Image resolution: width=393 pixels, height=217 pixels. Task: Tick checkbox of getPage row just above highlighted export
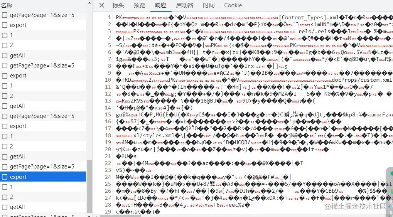click(x=5, y=167)
